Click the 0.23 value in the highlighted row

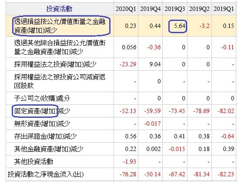tap(131, 26)
